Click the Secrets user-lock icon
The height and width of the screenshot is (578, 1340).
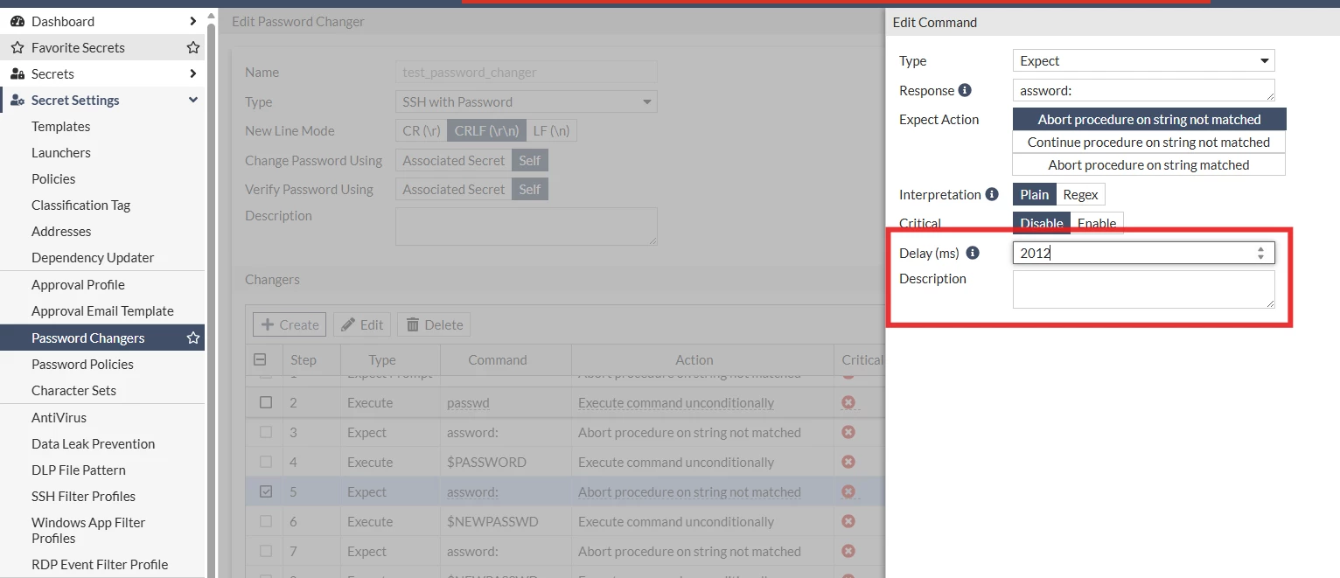pos(17,73)
